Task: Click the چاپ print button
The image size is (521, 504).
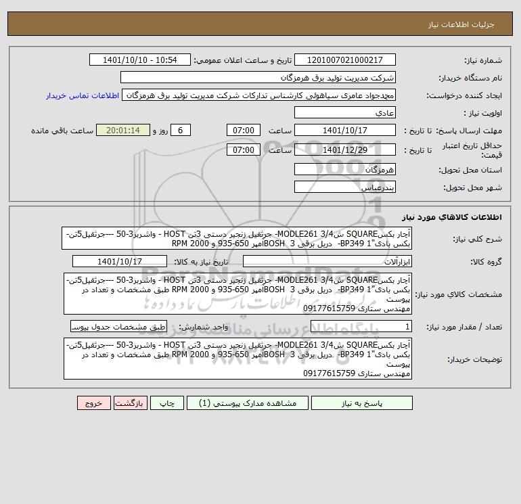Action: click(x=167, y=403)
